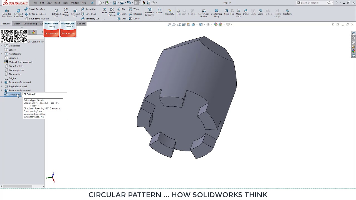Select Piano frontale plane
Viewport: 356px width, 200px height.
point(16,66)
